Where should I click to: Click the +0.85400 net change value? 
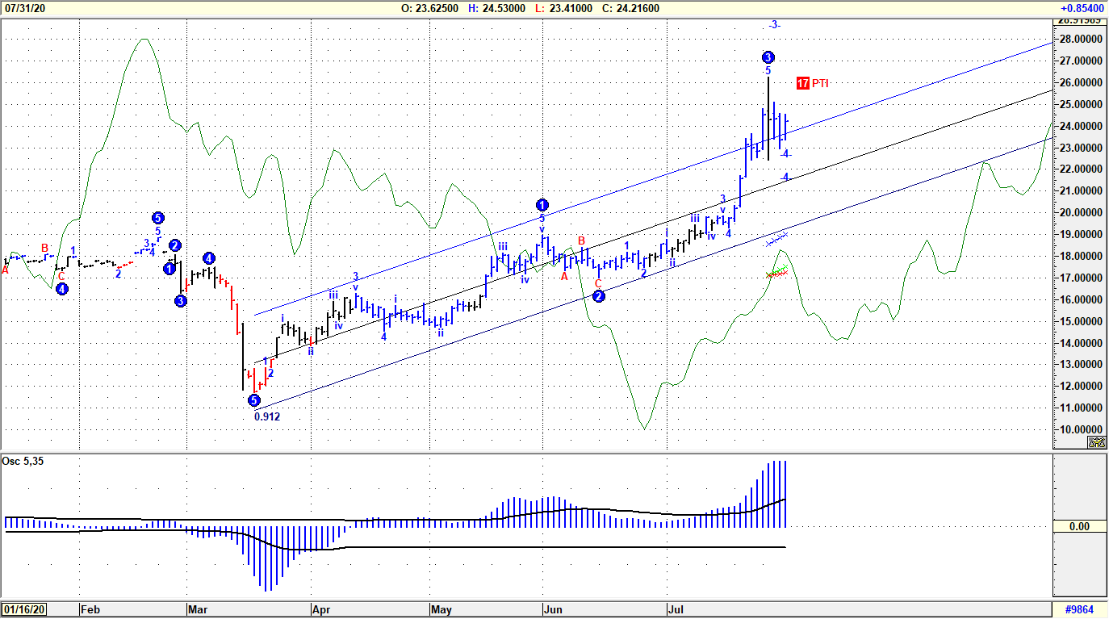1080,7
